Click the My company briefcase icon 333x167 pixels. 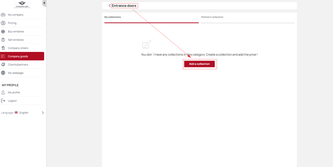[3, 15]
